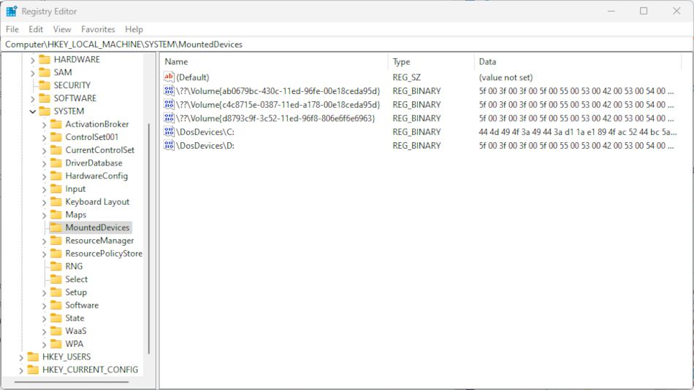Expand the SOFTWARE key
694x390 pixels.
[32, 98]
